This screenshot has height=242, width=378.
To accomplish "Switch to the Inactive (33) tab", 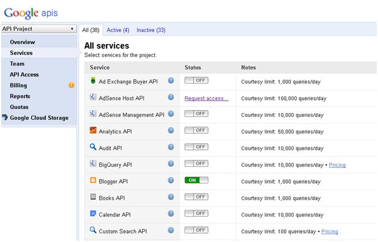I will coord(151,30).
